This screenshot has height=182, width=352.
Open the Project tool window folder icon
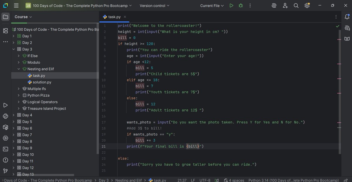5,17
